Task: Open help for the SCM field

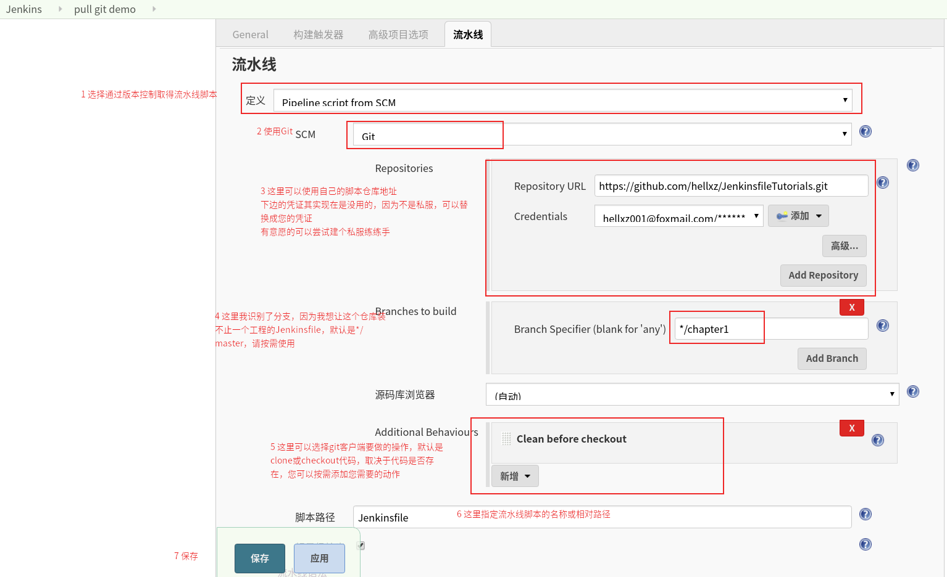Action: (866, 131)
